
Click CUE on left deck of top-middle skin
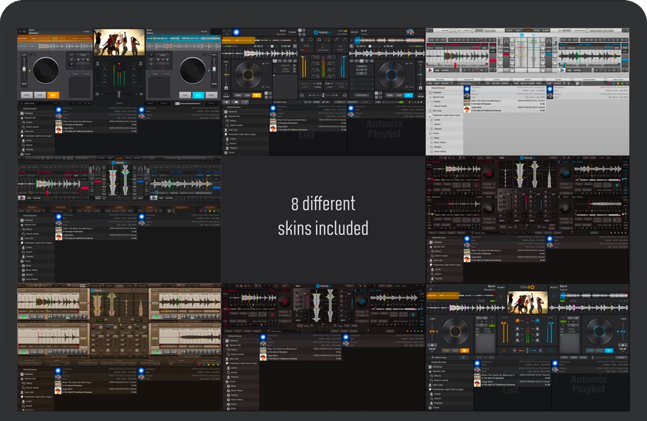tap(248, 95)
